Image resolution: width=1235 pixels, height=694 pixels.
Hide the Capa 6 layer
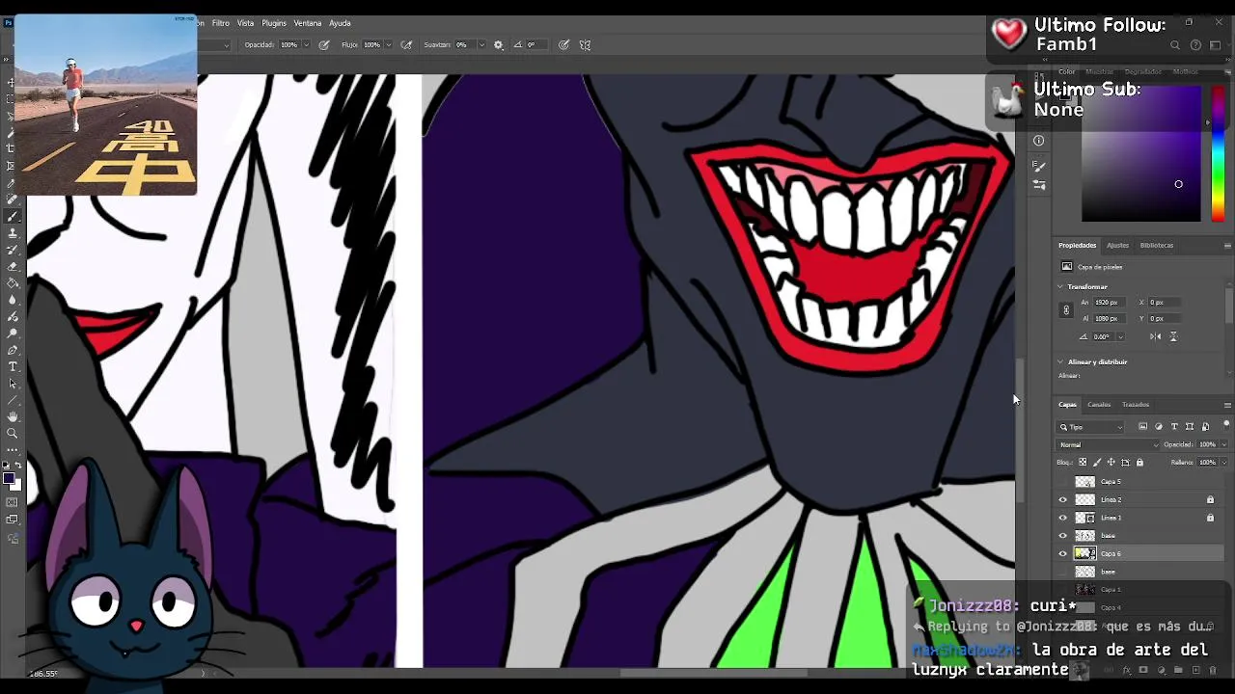click(1063, 553)
